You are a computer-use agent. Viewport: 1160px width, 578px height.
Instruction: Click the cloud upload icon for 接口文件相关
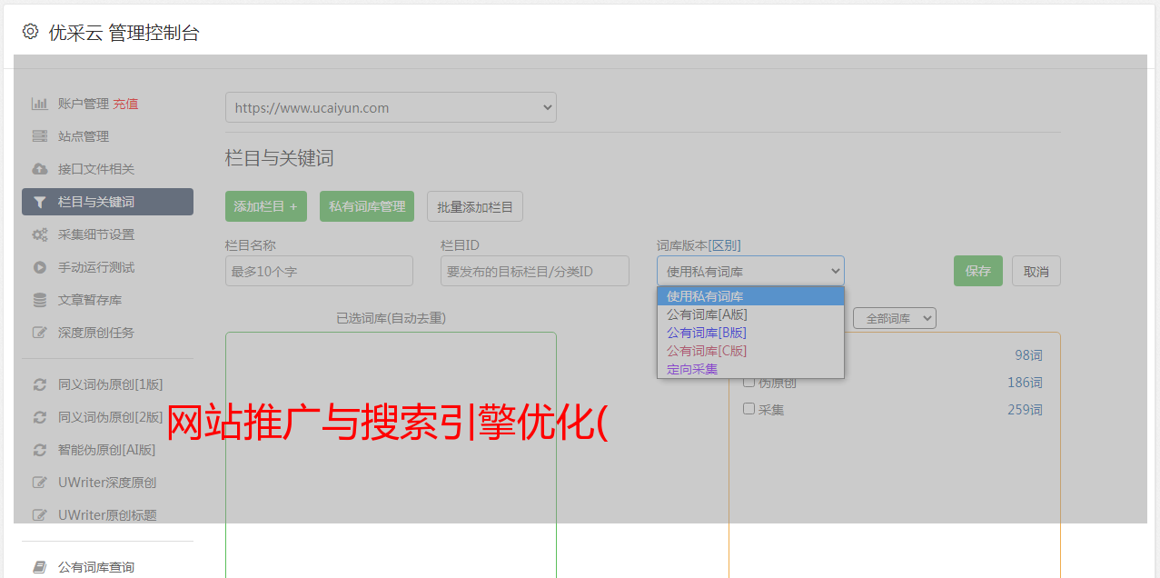pyautogui.click(x=40, y=169)
